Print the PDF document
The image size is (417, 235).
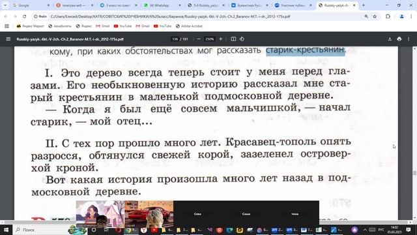coord(399,39)
